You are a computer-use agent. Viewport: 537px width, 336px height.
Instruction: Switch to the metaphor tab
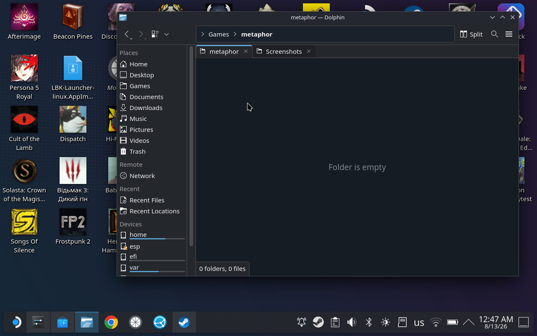(224, 51)
